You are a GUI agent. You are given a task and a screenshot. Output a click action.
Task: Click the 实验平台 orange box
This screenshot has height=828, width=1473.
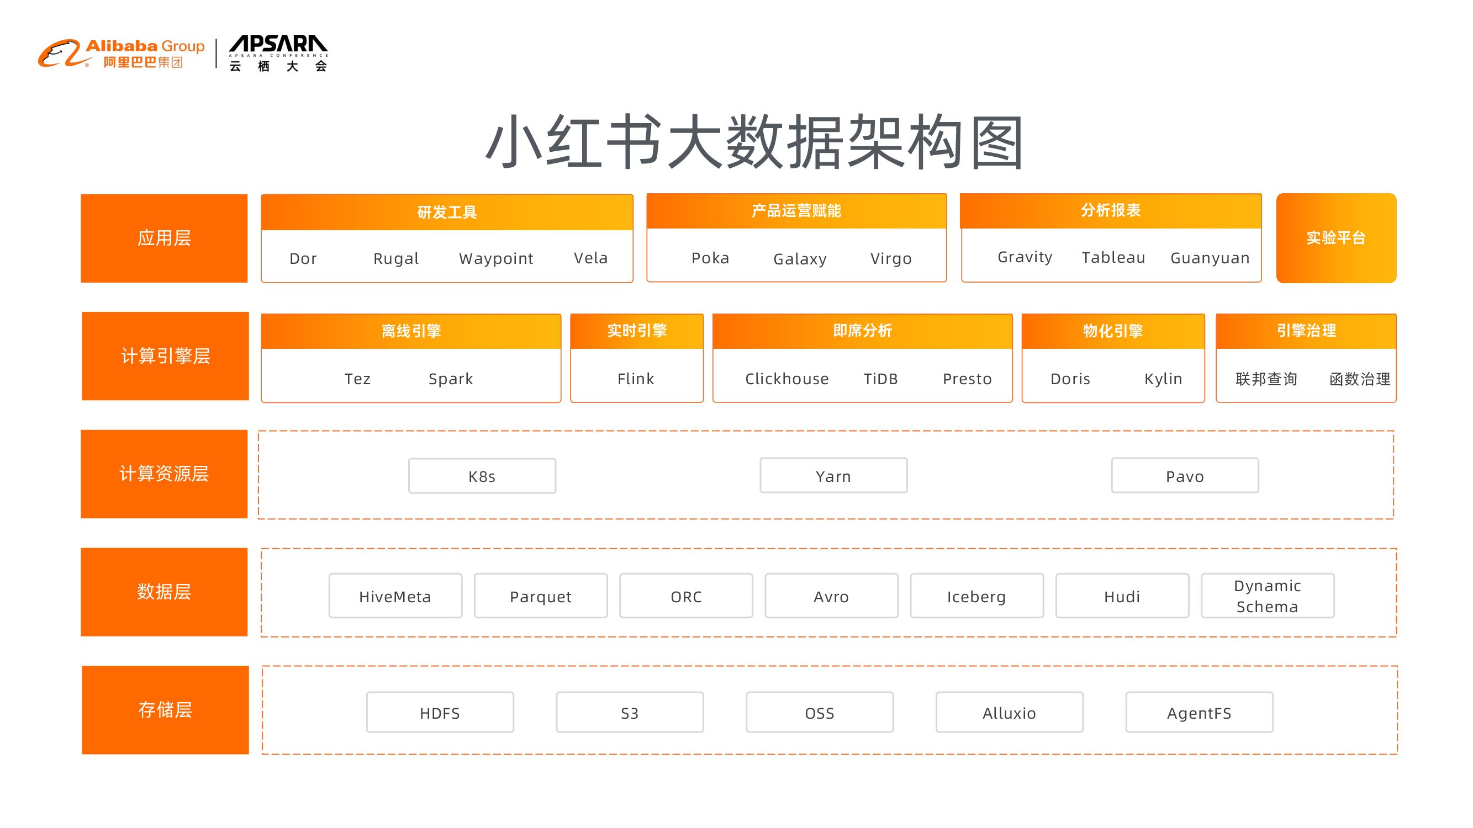pos(1336,238)
